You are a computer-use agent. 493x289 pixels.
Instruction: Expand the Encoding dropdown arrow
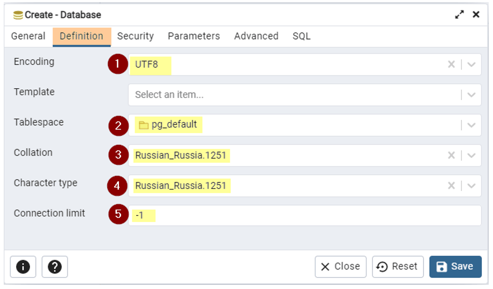point(471,64)
